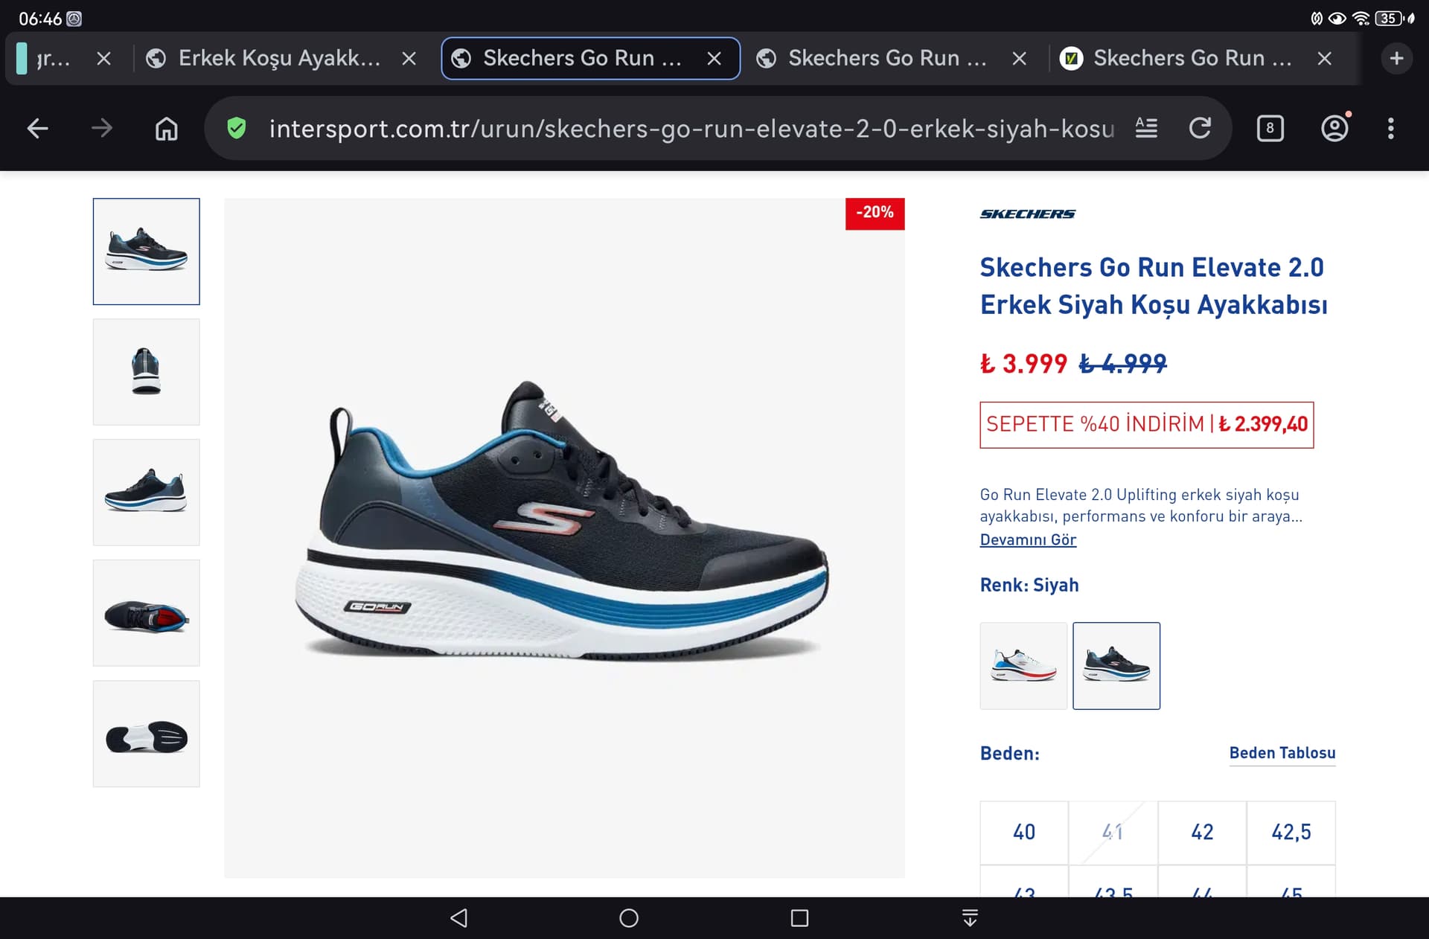The width and height of the screenshot is (1429, 939).
Task: Reload the intersport product page
Action: pyautogui.click(x=1200, y=129)
